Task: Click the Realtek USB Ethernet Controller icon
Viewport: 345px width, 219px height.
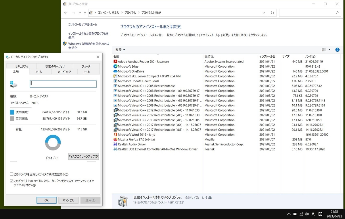Action: [x=115, y=149]
